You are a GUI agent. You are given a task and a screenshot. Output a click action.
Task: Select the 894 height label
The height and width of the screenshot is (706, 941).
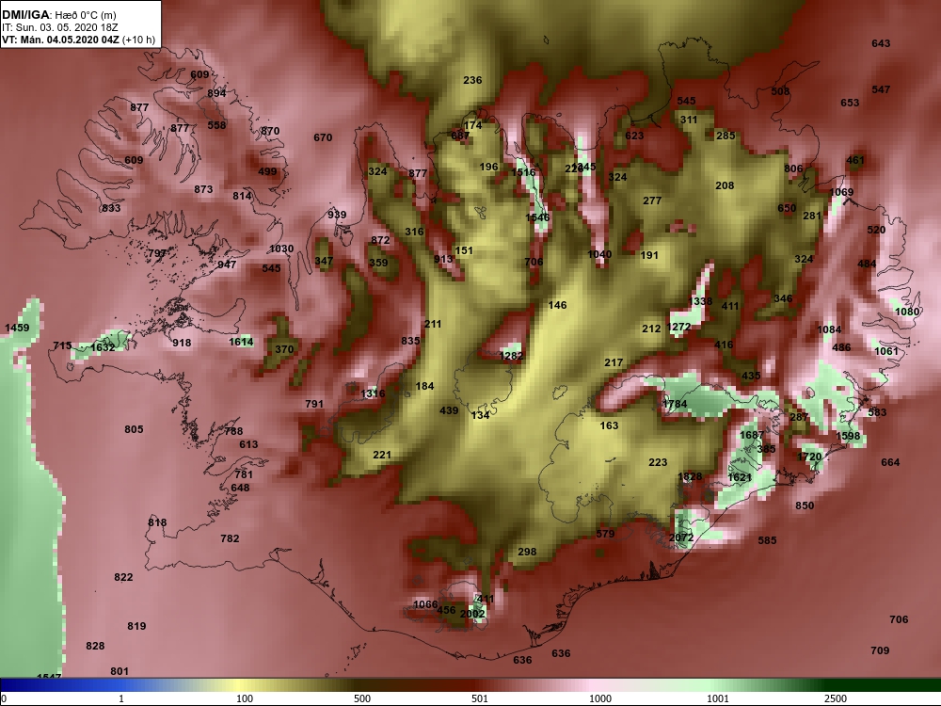(216, 93)
